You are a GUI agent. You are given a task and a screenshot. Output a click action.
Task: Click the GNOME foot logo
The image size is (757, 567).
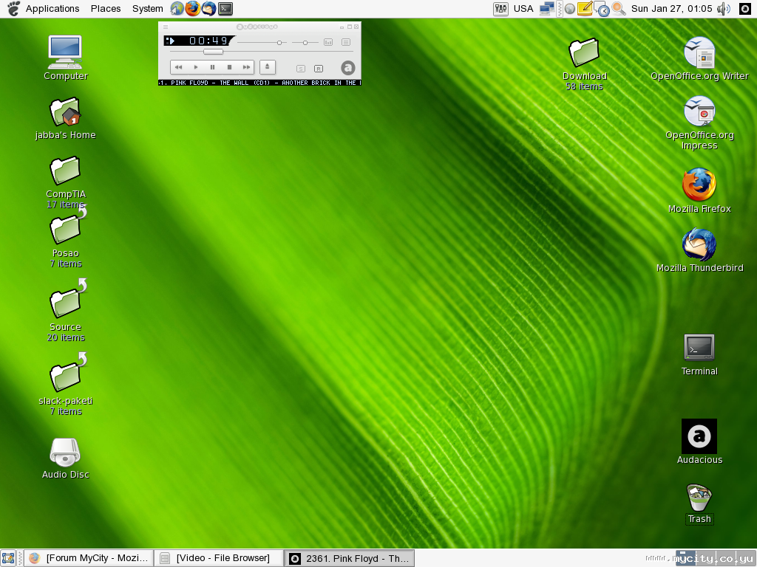[13, 9]
